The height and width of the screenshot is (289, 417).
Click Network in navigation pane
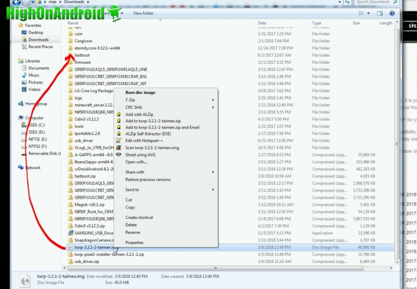(x=33, y=168)
